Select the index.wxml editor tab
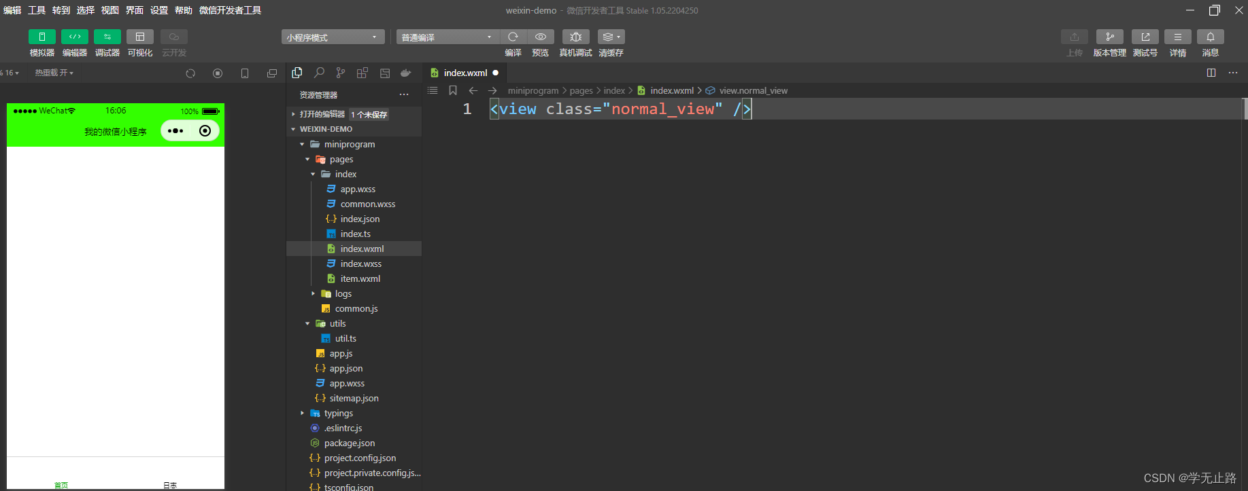 tap(465, 73)
